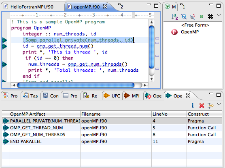Open the Tasks view tab

point(31,96)
